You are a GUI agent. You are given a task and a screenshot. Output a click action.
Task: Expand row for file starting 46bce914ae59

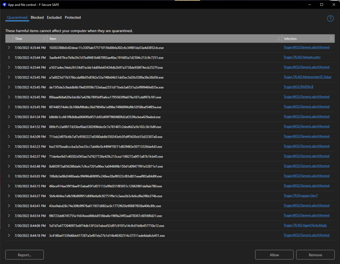[x=9, y=186]
